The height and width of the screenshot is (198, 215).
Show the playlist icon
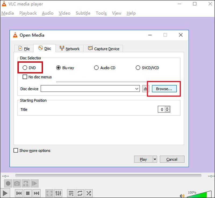tap(71, 193)
